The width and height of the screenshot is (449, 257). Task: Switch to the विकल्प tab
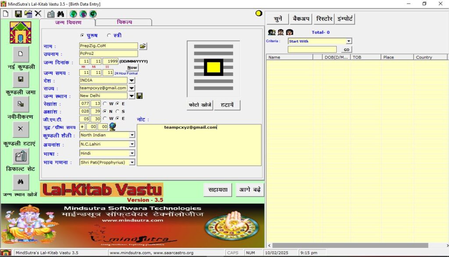(x=124, y=22)
